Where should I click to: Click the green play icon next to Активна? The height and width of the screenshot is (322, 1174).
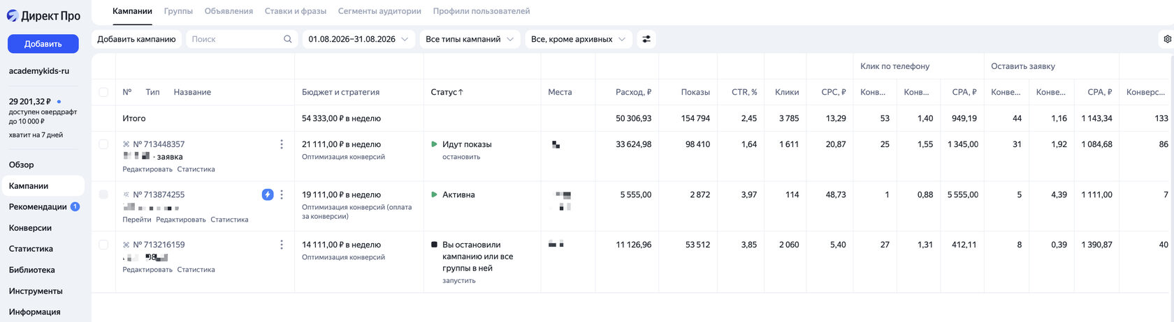coord(434,194)
